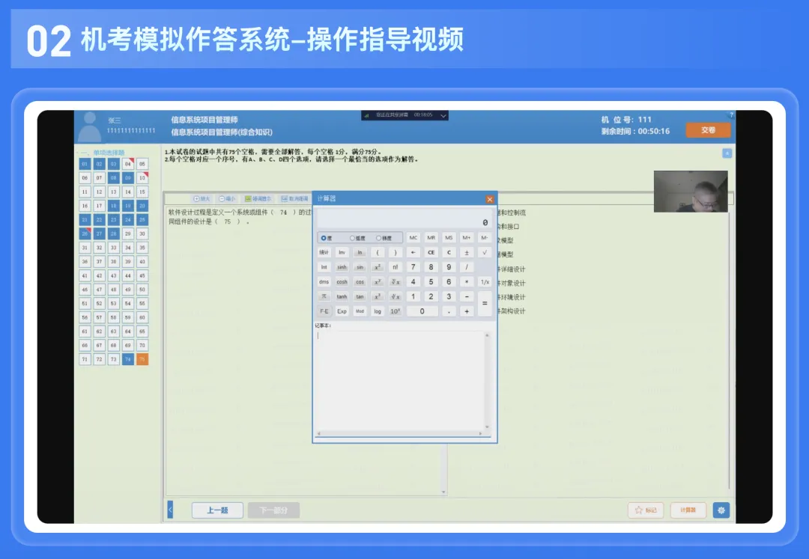Image resolution: width=809 pixels, height=559 pixels.
Task: Click the 计算器 calculator button at bottom
Action: pos(688,510)
